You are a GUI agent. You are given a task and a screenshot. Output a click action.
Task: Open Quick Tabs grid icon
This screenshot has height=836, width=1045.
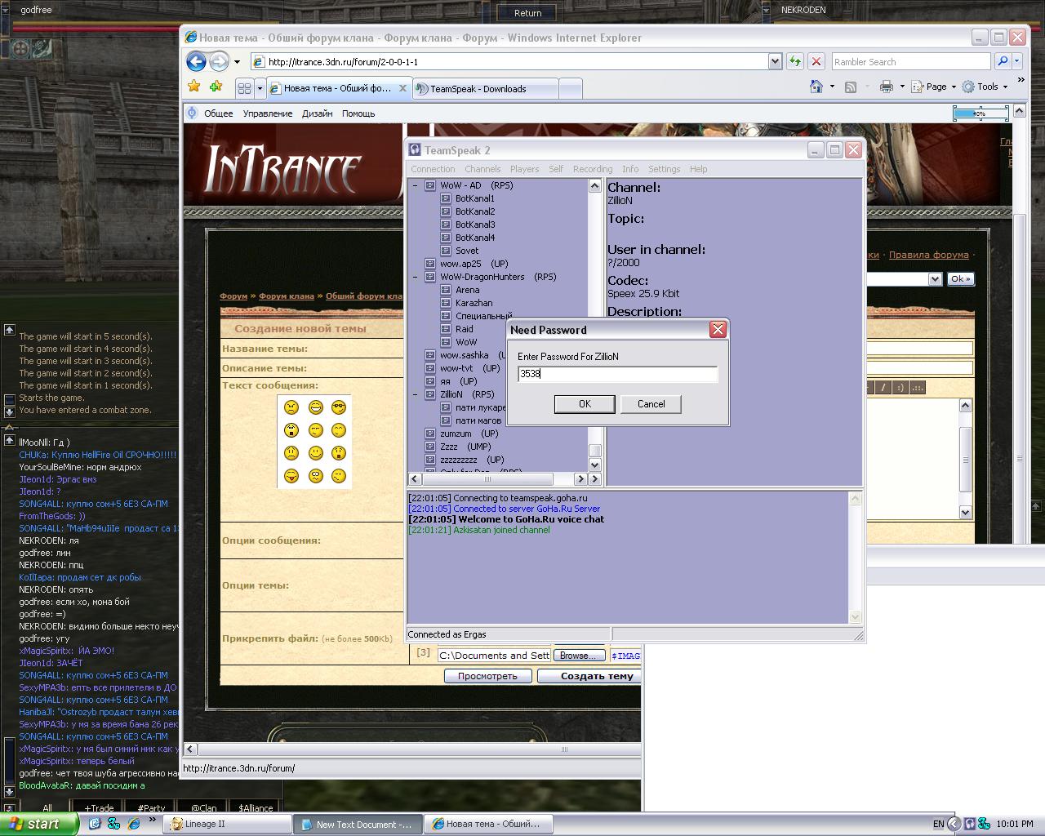point(244,88)
